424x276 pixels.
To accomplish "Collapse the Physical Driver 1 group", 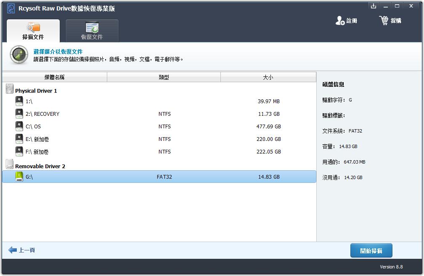I will click(36, 91).
